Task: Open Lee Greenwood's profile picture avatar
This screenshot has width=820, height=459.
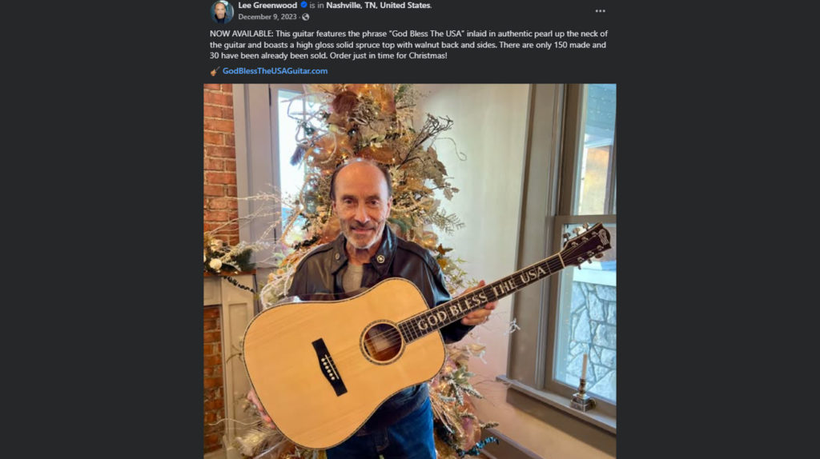Action: pos(222,10)
